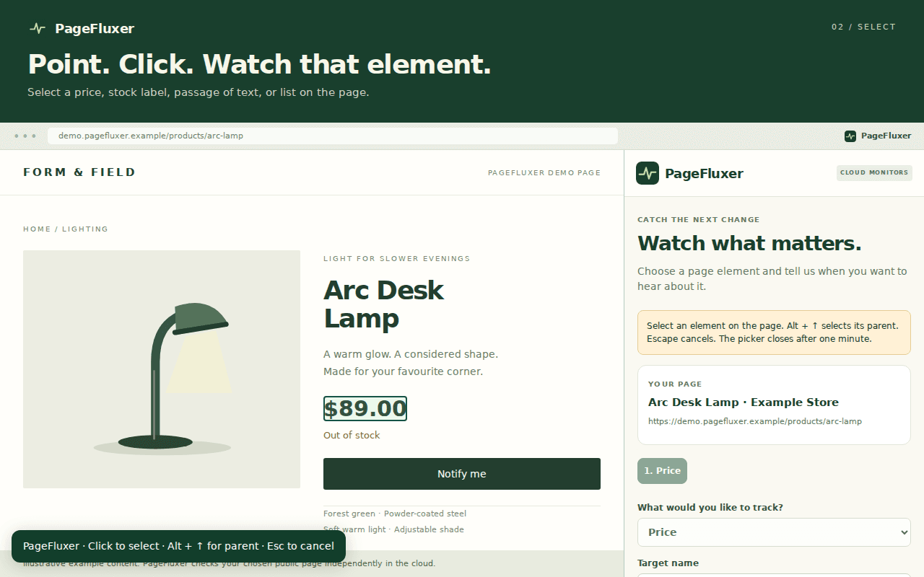The height and width of the screenshot is (577, 924).
Task: Click the 'Target name' field label
Action: tap(668, 563)
